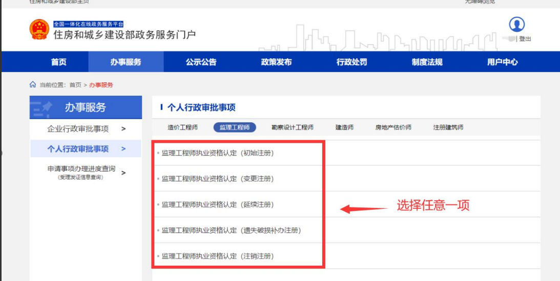
Task: Click 首页 in the breadcrumb path
Action: 75,85
